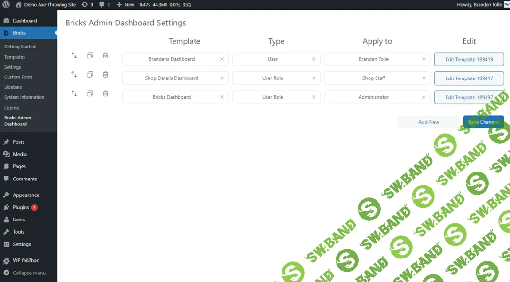
Task: Click the Plugins icon in sidebar
Action: pos(6,207)
